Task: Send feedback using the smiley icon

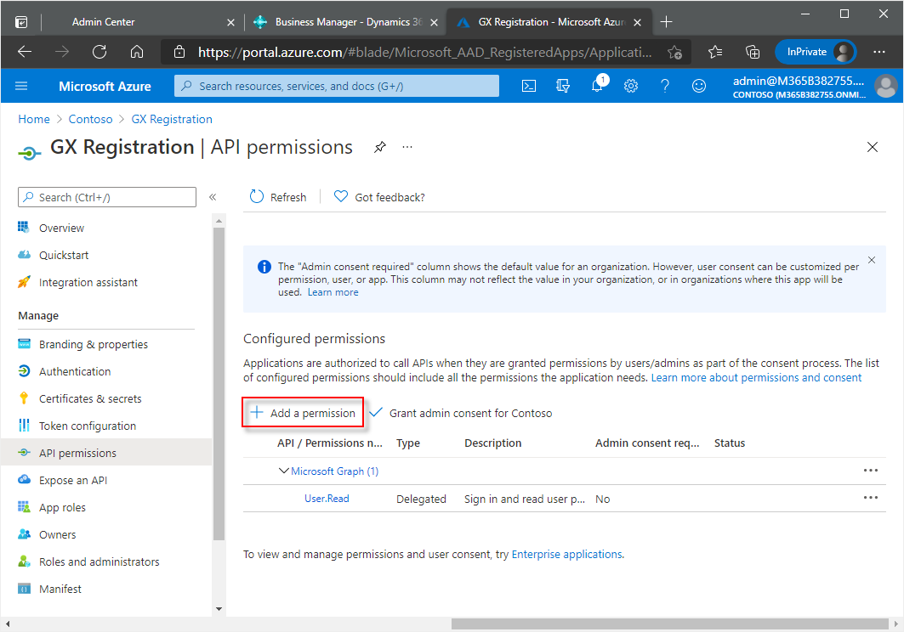Action: [x=698, y=86]
